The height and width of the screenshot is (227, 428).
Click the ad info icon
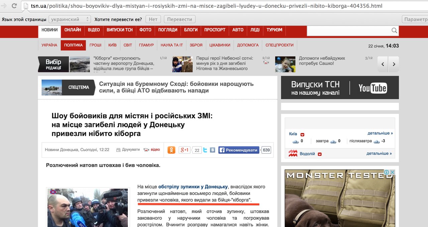click(387, 173)
